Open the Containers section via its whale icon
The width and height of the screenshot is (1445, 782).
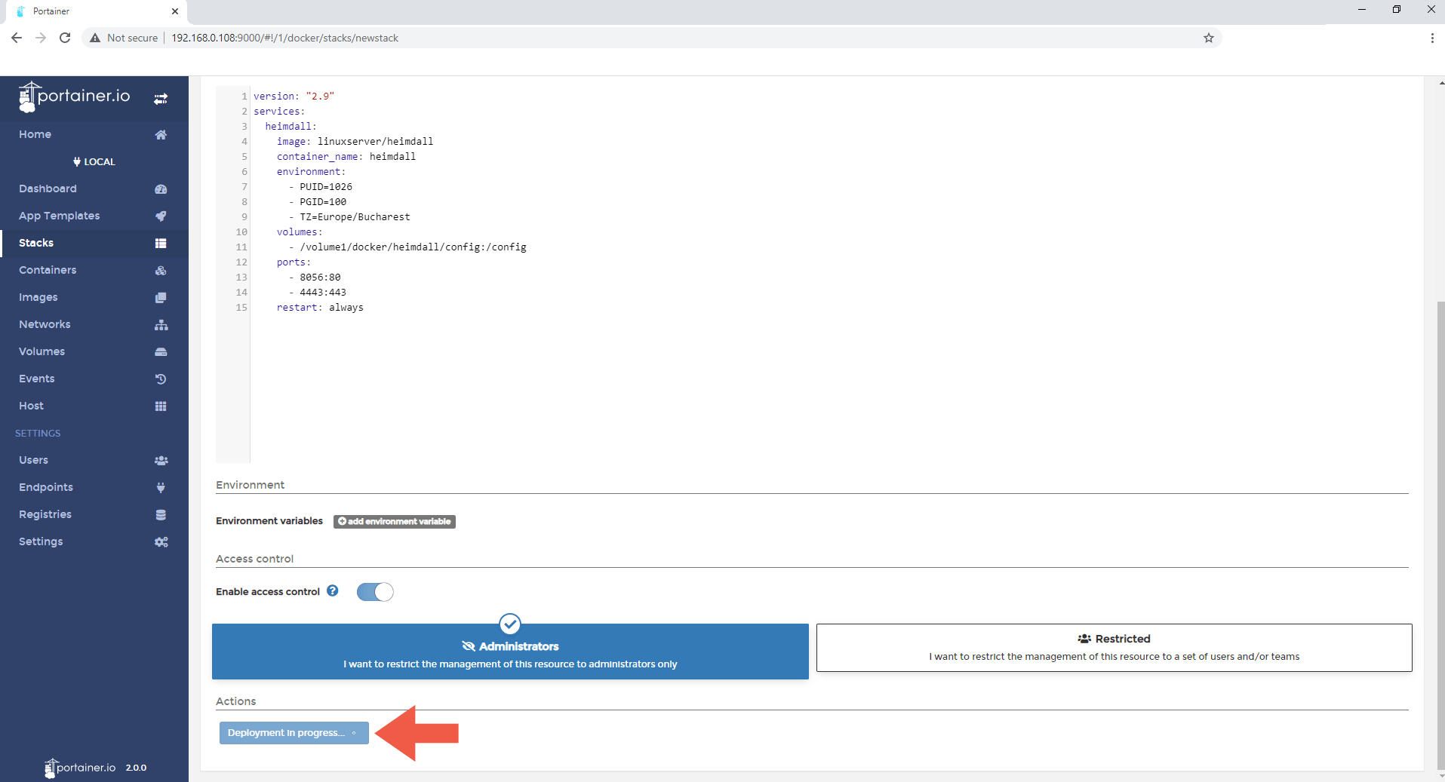pyautogui.click(x=161, y=270)
